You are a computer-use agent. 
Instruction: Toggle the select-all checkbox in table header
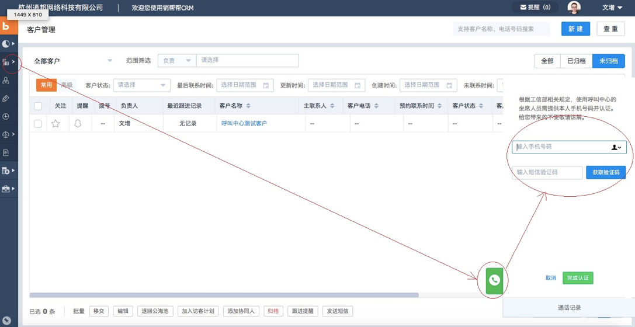pyautogui.click(x=38, y=106)
